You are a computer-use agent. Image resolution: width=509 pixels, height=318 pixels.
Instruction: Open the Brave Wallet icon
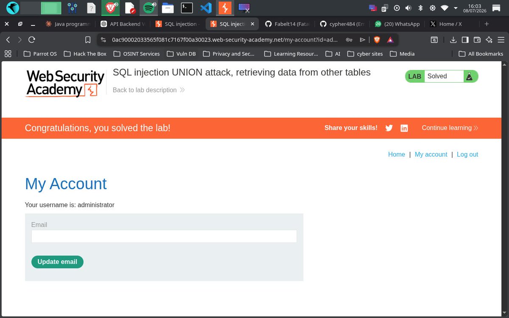477,40
